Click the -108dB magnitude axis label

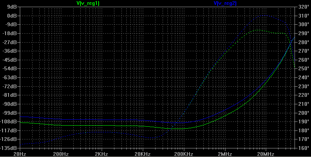pyautogui.click(x=8, y=121)
